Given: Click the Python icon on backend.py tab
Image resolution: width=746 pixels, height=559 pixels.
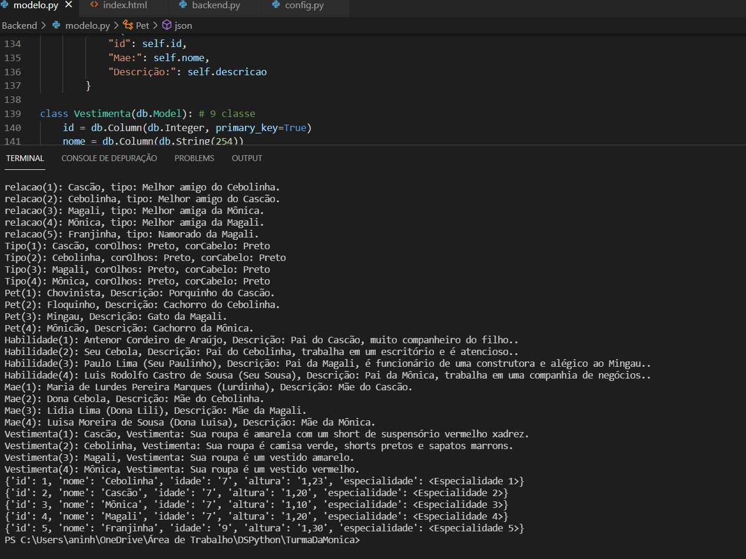Looking at the screenshot, I should [182, 5].
